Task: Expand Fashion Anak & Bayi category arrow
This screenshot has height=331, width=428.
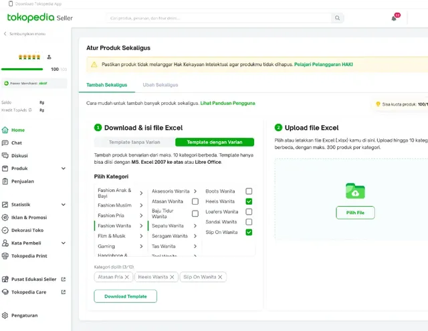Action: pyautogui.click(x=141, y=193)
